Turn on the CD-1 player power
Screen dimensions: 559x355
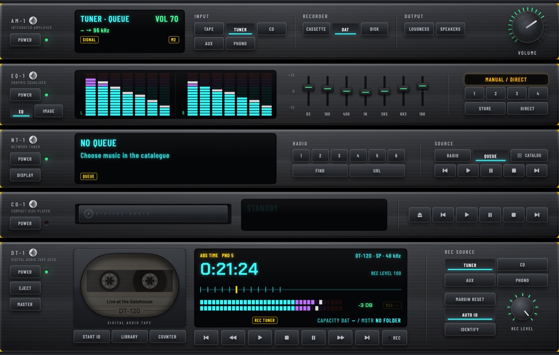25,223
